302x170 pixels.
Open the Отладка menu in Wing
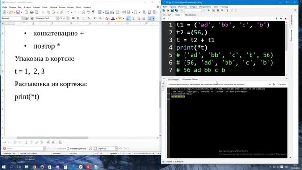[193, 7]
